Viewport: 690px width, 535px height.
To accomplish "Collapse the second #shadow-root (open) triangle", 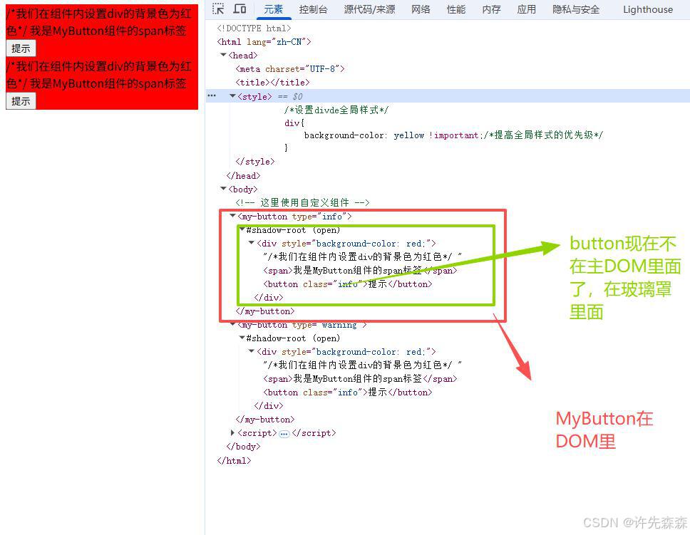I will [242, 338].
